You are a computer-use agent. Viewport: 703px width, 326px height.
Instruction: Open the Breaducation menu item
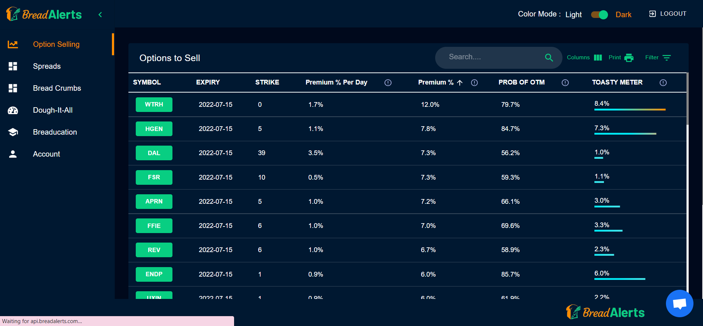click(x=55, y=132)
